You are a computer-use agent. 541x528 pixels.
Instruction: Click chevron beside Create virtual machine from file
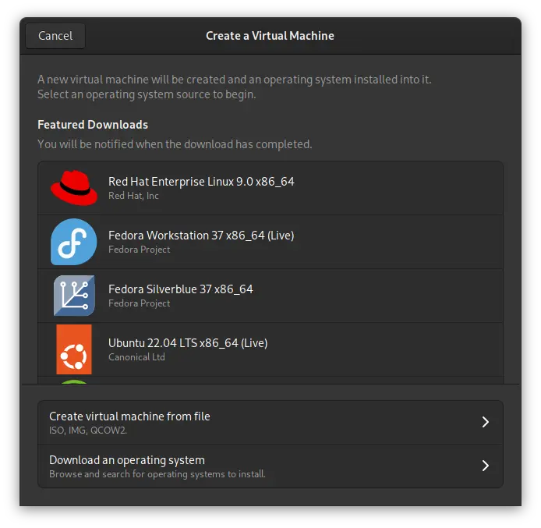click(x=486, y=422)
